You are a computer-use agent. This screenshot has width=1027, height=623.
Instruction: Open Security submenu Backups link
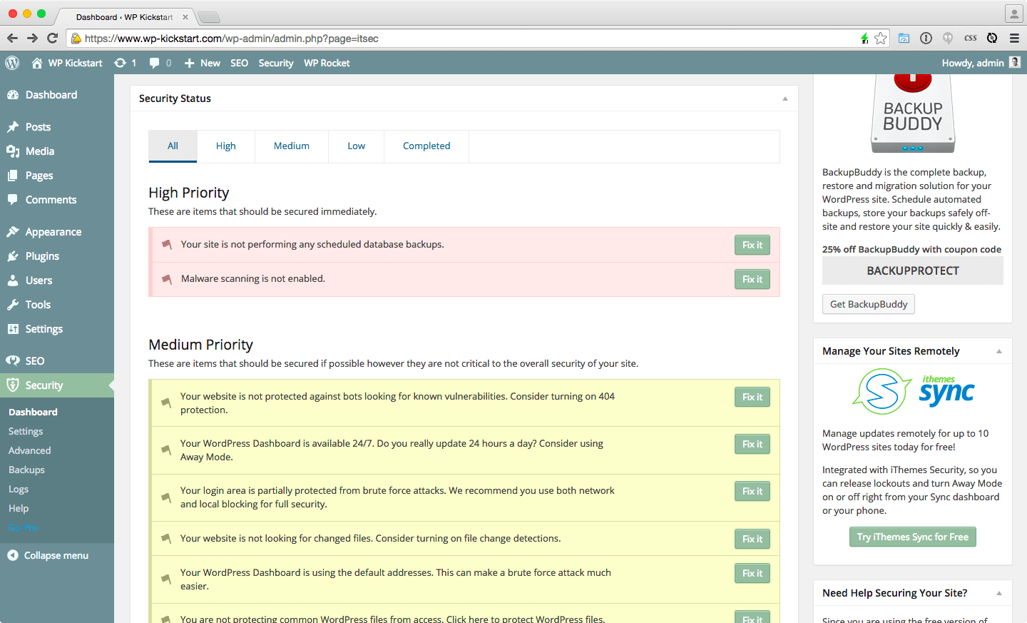point(26,470)
